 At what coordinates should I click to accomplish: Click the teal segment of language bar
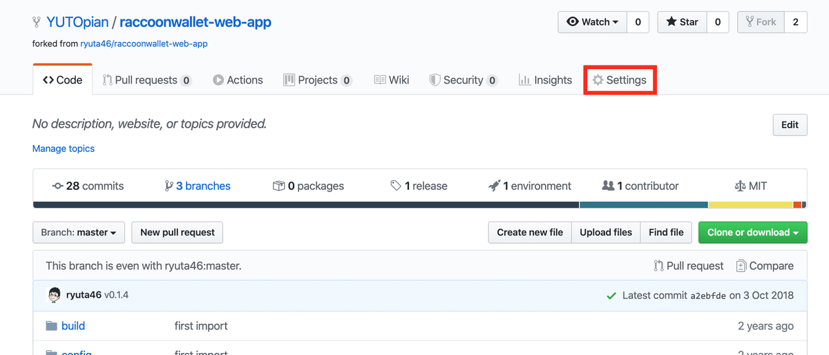(x=644, y=204)
